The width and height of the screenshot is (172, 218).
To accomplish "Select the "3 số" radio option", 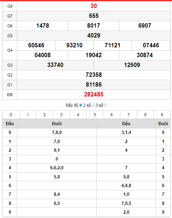I will [105, 106].
